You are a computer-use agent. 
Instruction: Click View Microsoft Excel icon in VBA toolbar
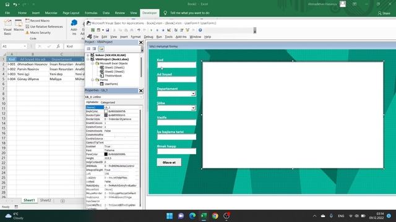point(93,30)
